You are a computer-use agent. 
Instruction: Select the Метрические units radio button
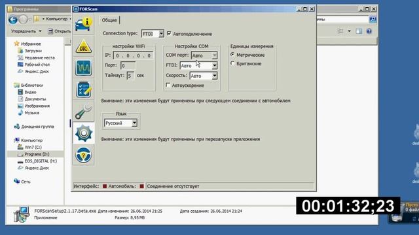tap(232, 55)
